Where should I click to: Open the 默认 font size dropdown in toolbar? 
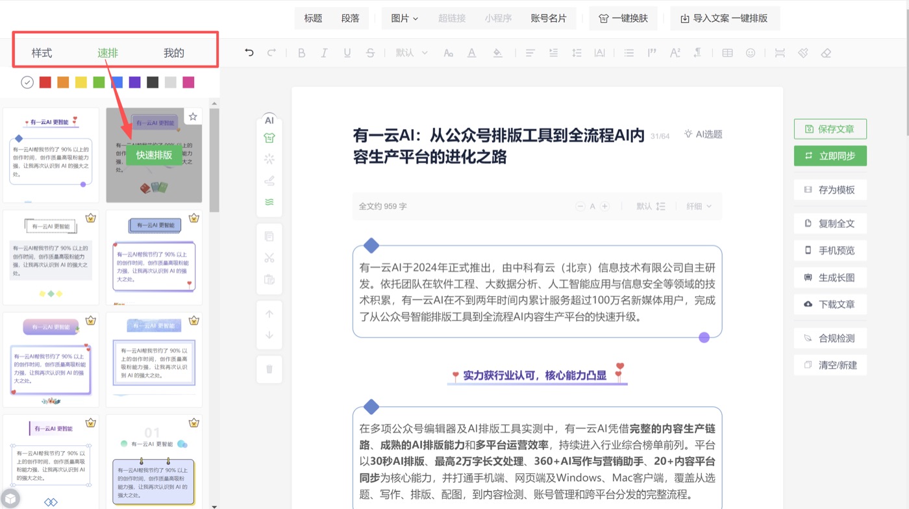[x=410, y=53]
